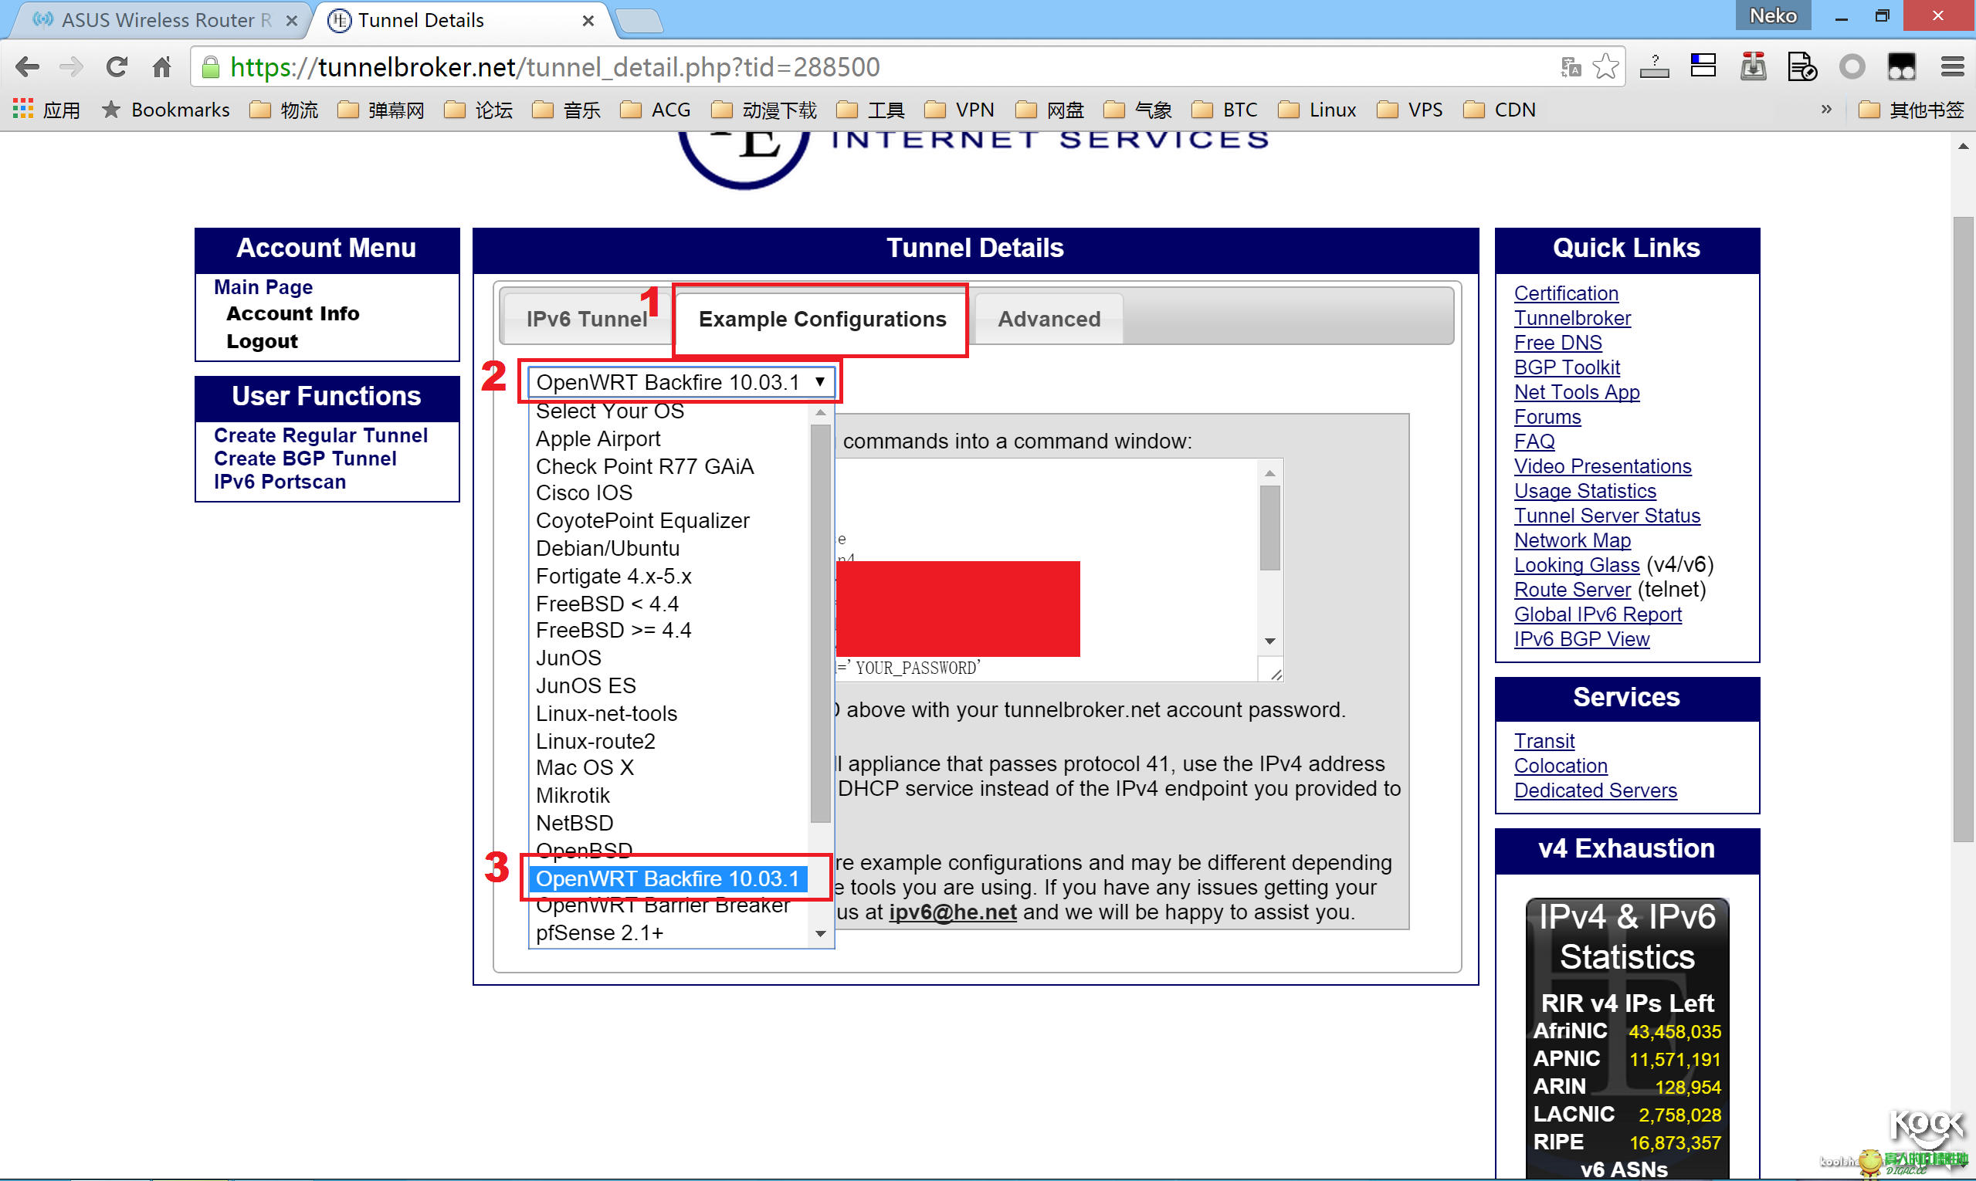Image resolution: width=1976 pixels, height=1181 pixels.
Task: Open Account Info in Account Menu
Action: coord(293,313)
